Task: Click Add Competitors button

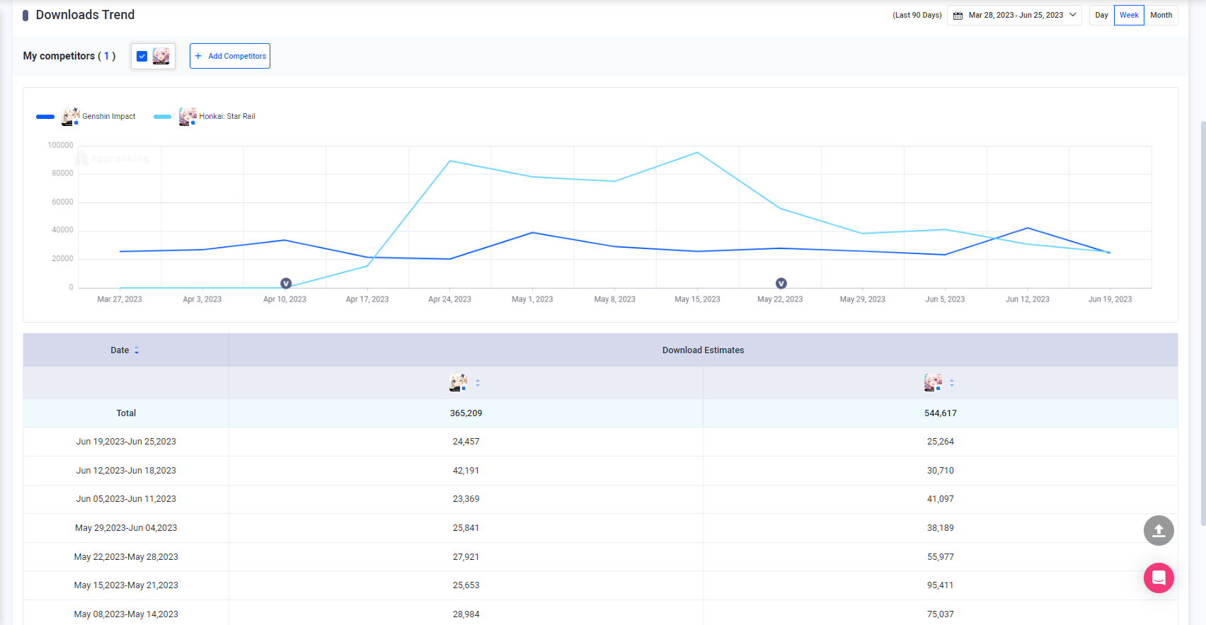Action: click(x=230, y=56)
